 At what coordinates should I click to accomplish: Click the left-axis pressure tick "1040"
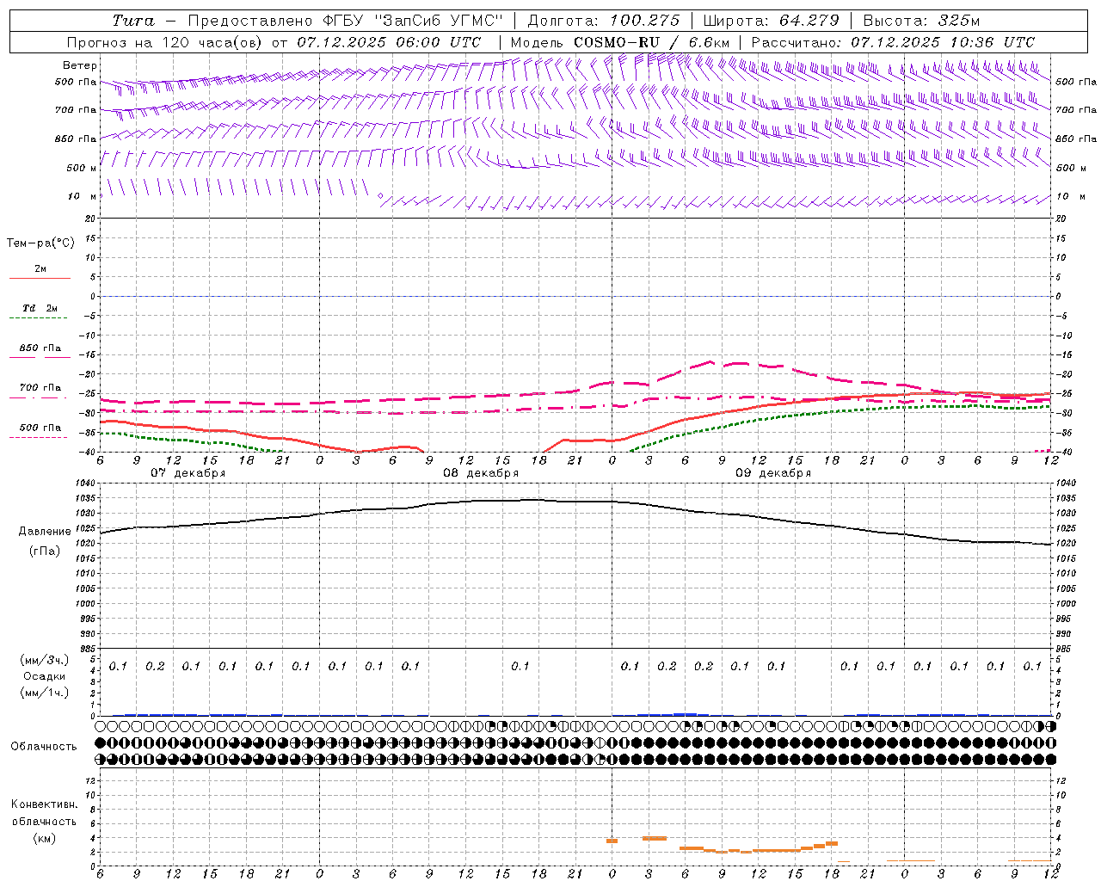(85, 484)
